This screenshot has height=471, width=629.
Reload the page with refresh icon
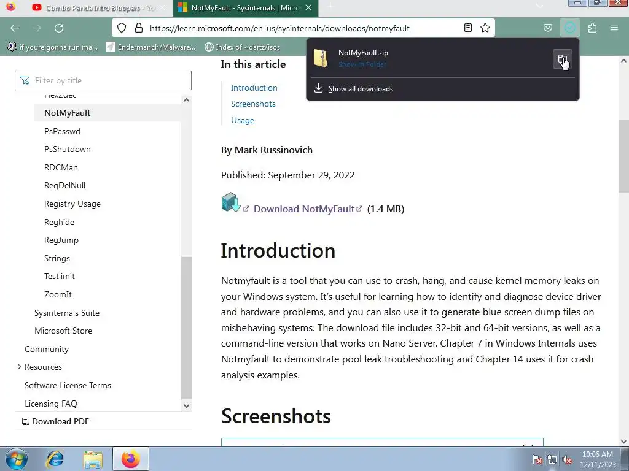59,28
